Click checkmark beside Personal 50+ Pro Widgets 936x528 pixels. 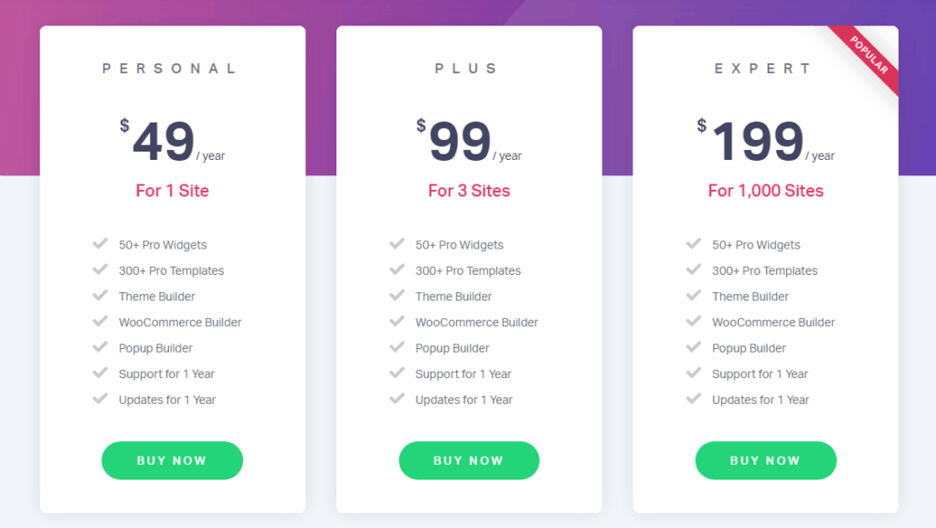101,243
